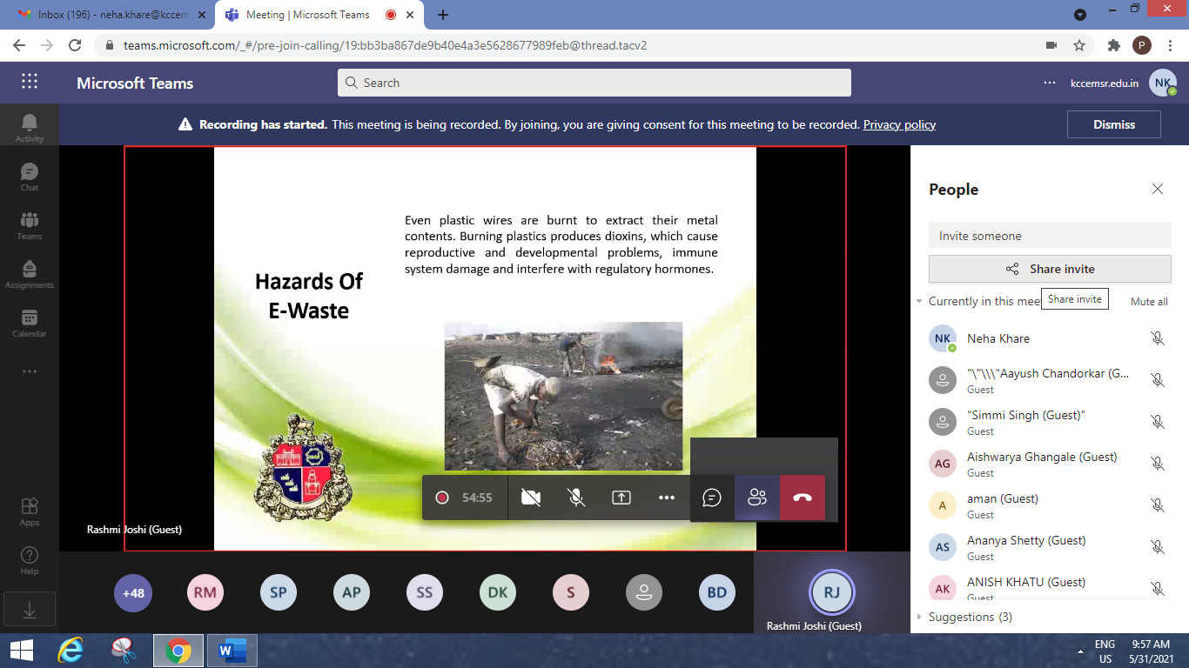Screen dimensions: 1189x668
Task: Click the red hang up call button
Action: [802, 498]
